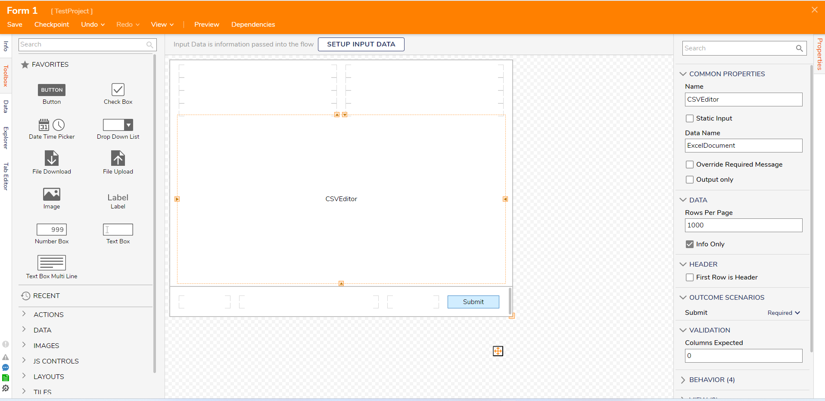Click Save in the top bar
Image resolution: width=825 pixels, height=401 pixels.
[x=15, y=25]
